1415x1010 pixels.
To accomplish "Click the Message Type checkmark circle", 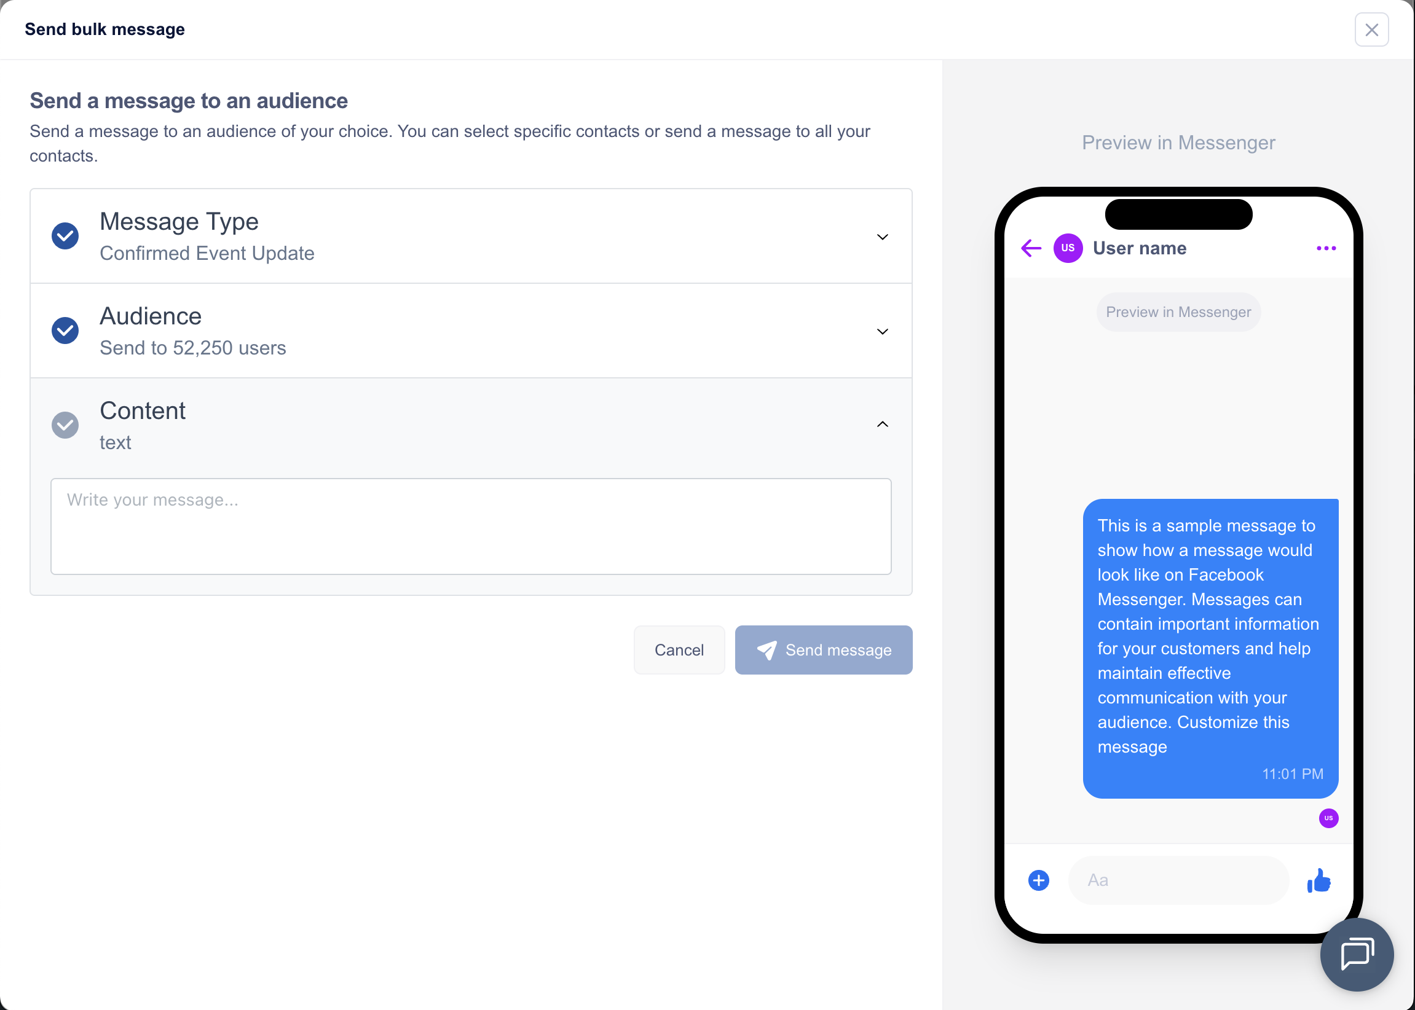I will point(65,236).
